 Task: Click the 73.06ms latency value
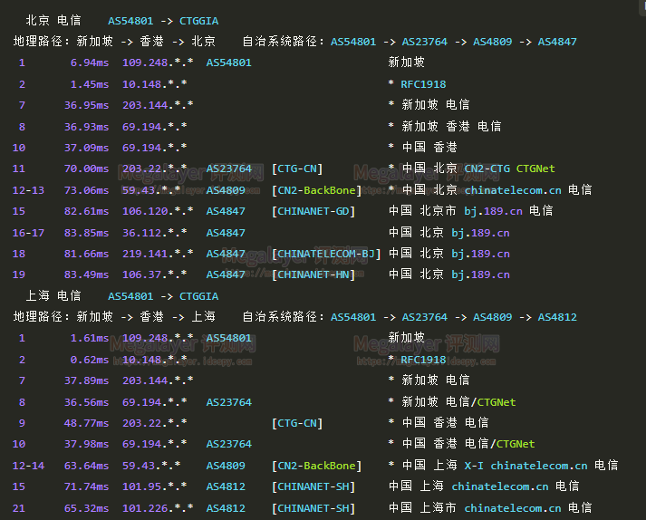click(x=86, y=190)
